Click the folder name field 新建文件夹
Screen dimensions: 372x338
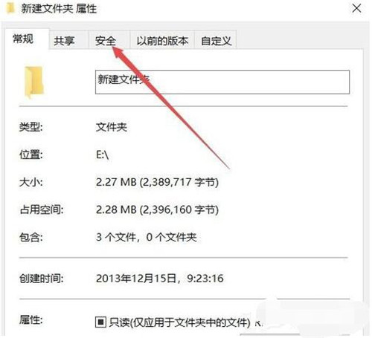click(x=222, y=82)
